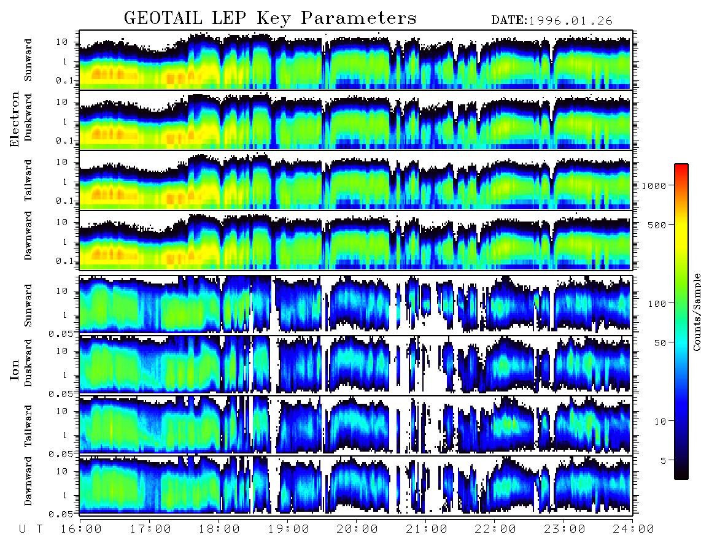Click the 50 color bar tick label
Viewport: 701px width, 540px height.
[x=660, y=343]
